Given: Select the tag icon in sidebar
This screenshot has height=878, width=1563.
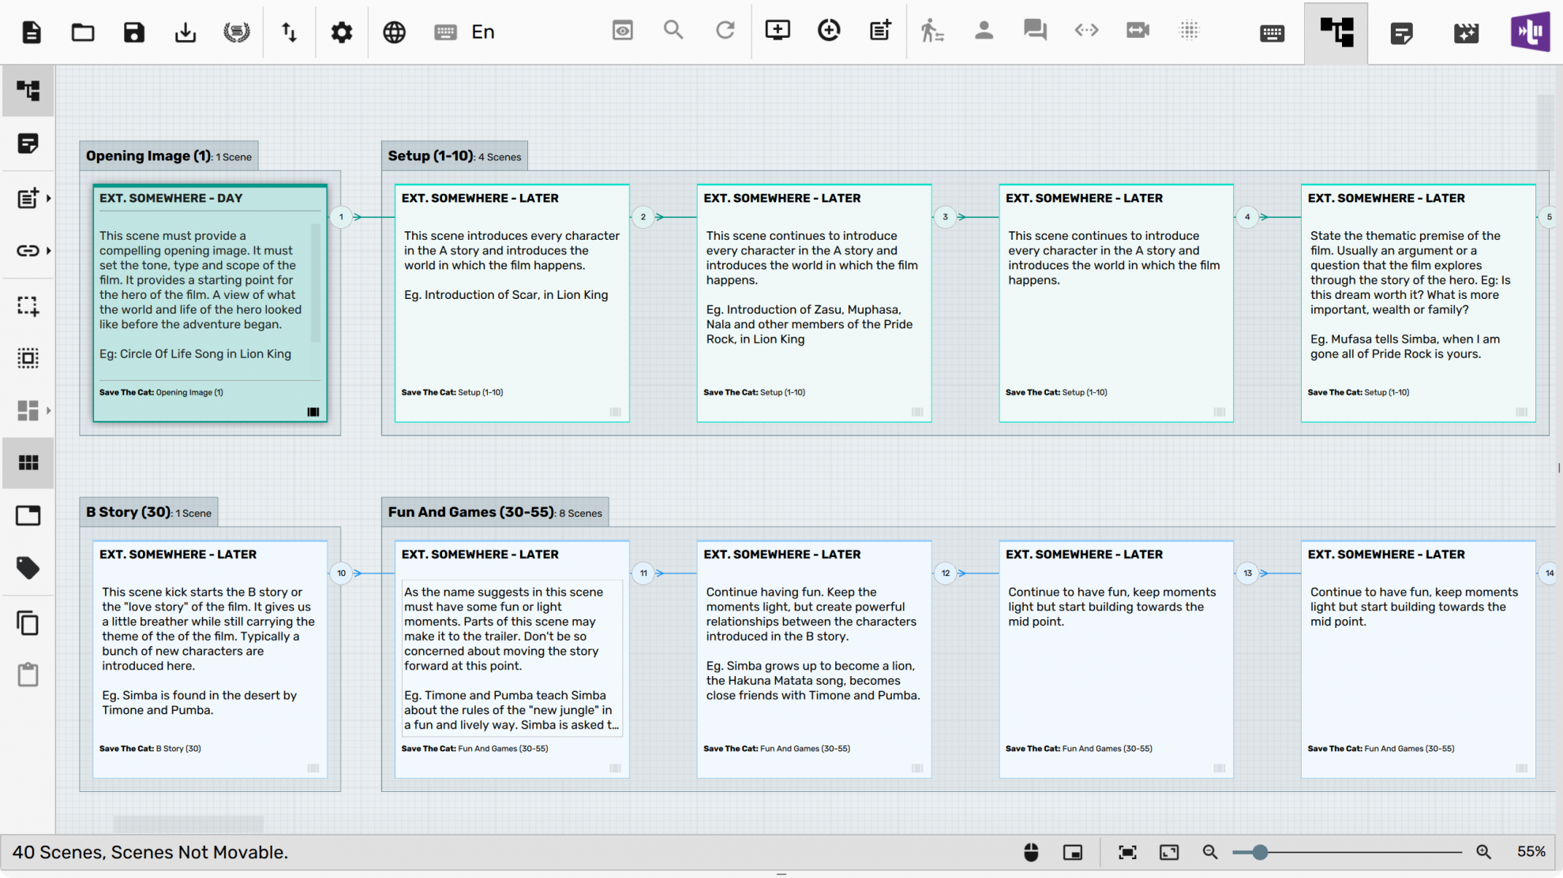Looking at the screenshot, I should coord(28,568).
